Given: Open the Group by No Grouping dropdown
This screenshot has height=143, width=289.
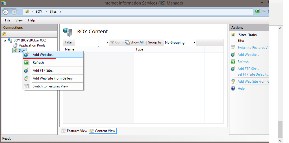Looking at the screenshot, I should pos(180,43).
